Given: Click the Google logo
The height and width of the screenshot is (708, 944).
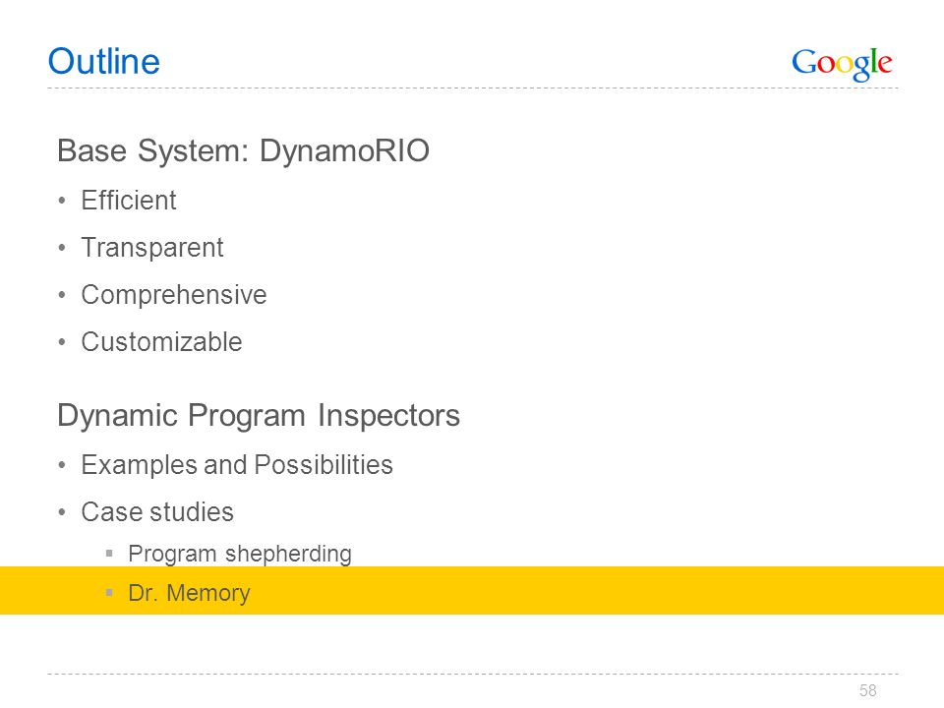Looking at the screenshot, I should click(x=842, y=64).
